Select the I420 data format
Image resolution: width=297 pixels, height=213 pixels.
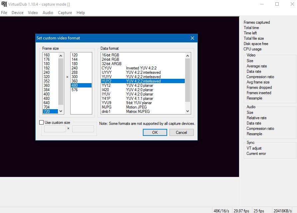[x=143, y=90]
